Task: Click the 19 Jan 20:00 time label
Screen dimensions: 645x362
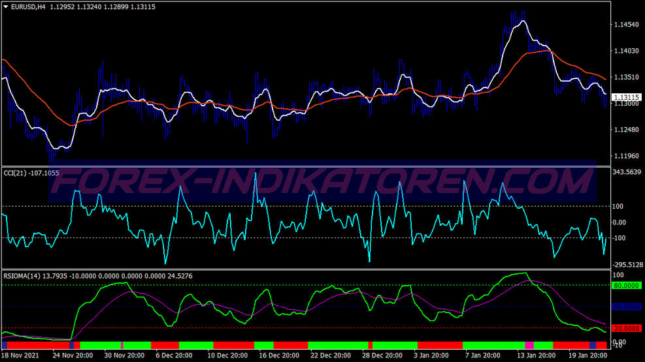Action: point(588,355)
